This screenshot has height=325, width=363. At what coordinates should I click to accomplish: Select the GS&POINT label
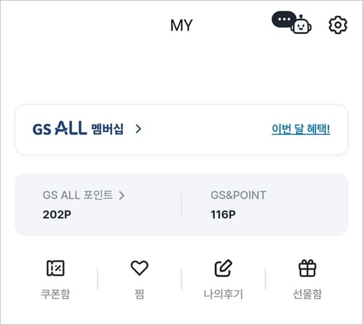(x=238, y=195)
